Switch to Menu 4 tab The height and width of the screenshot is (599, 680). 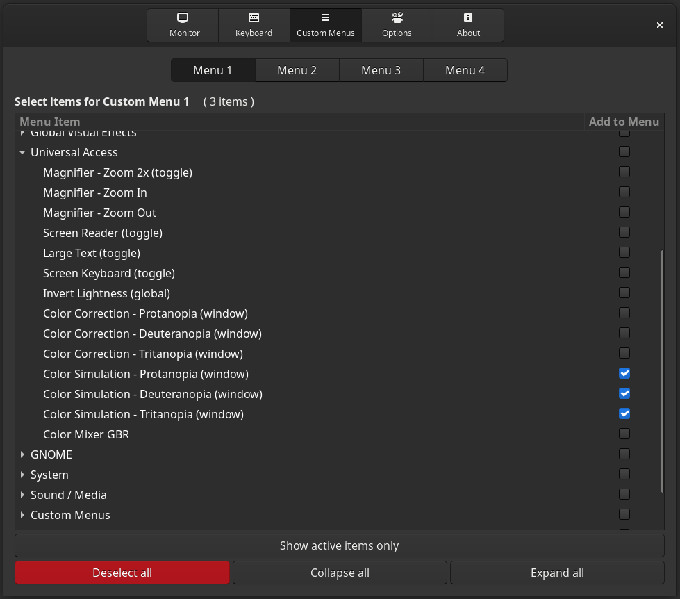pos(465,70)
